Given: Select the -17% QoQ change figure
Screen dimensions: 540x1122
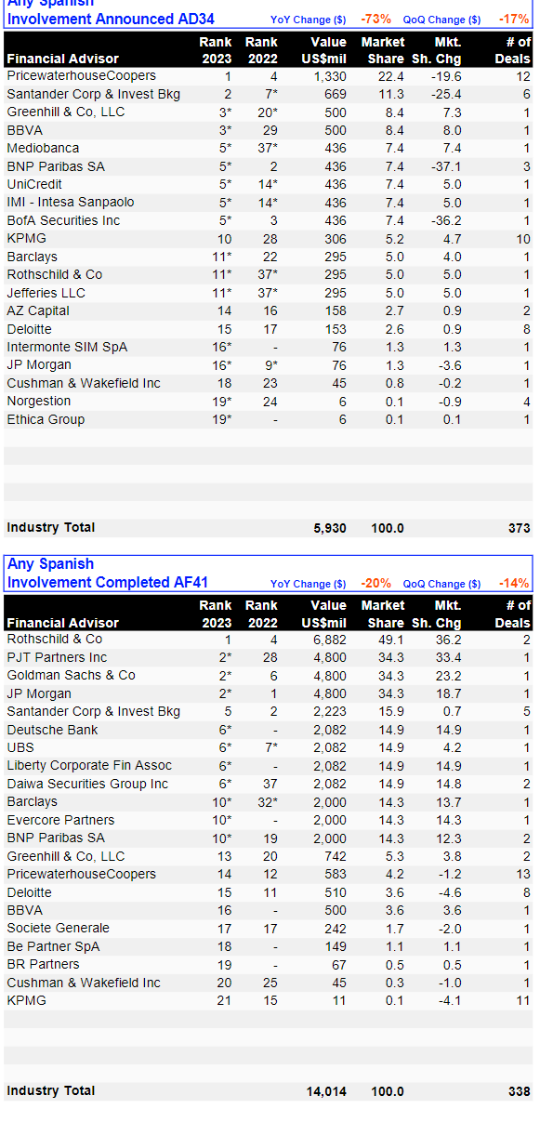Looking at the screenshot, I should click(514, 19).
